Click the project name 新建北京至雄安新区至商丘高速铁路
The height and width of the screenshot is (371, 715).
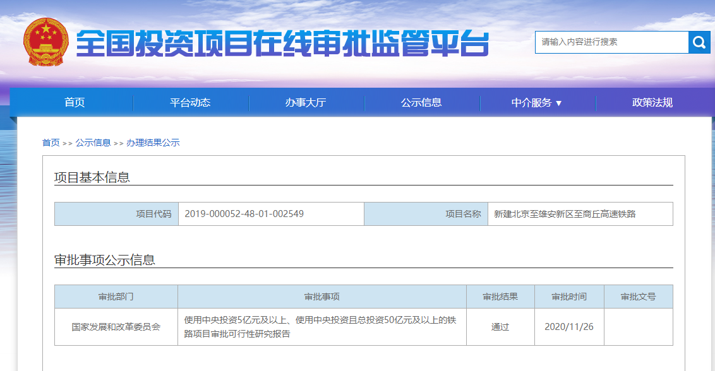(x=565, y=214)
